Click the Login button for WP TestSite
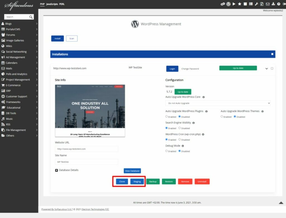Viewport: 286px width, 218px height. pos(172,69)
